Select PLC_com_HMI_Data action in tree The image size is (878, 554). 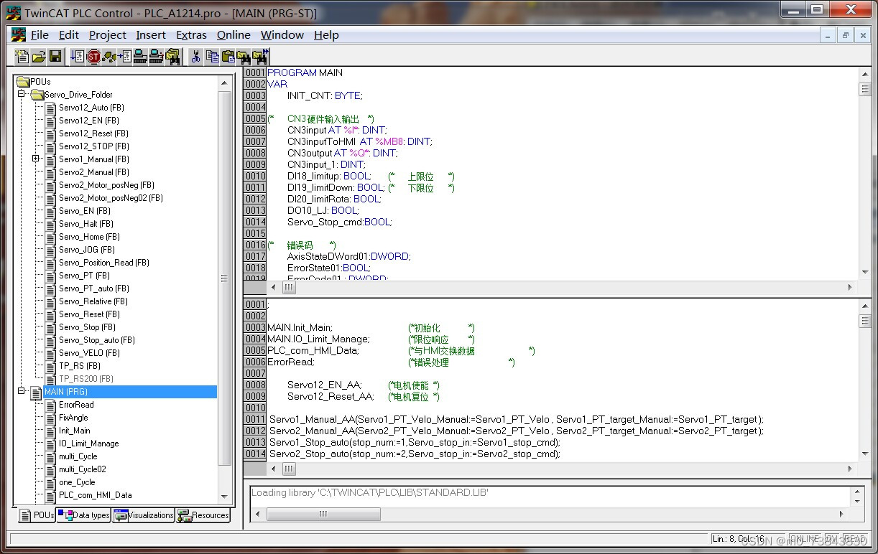pyautogui.click(x=96, y=495)
